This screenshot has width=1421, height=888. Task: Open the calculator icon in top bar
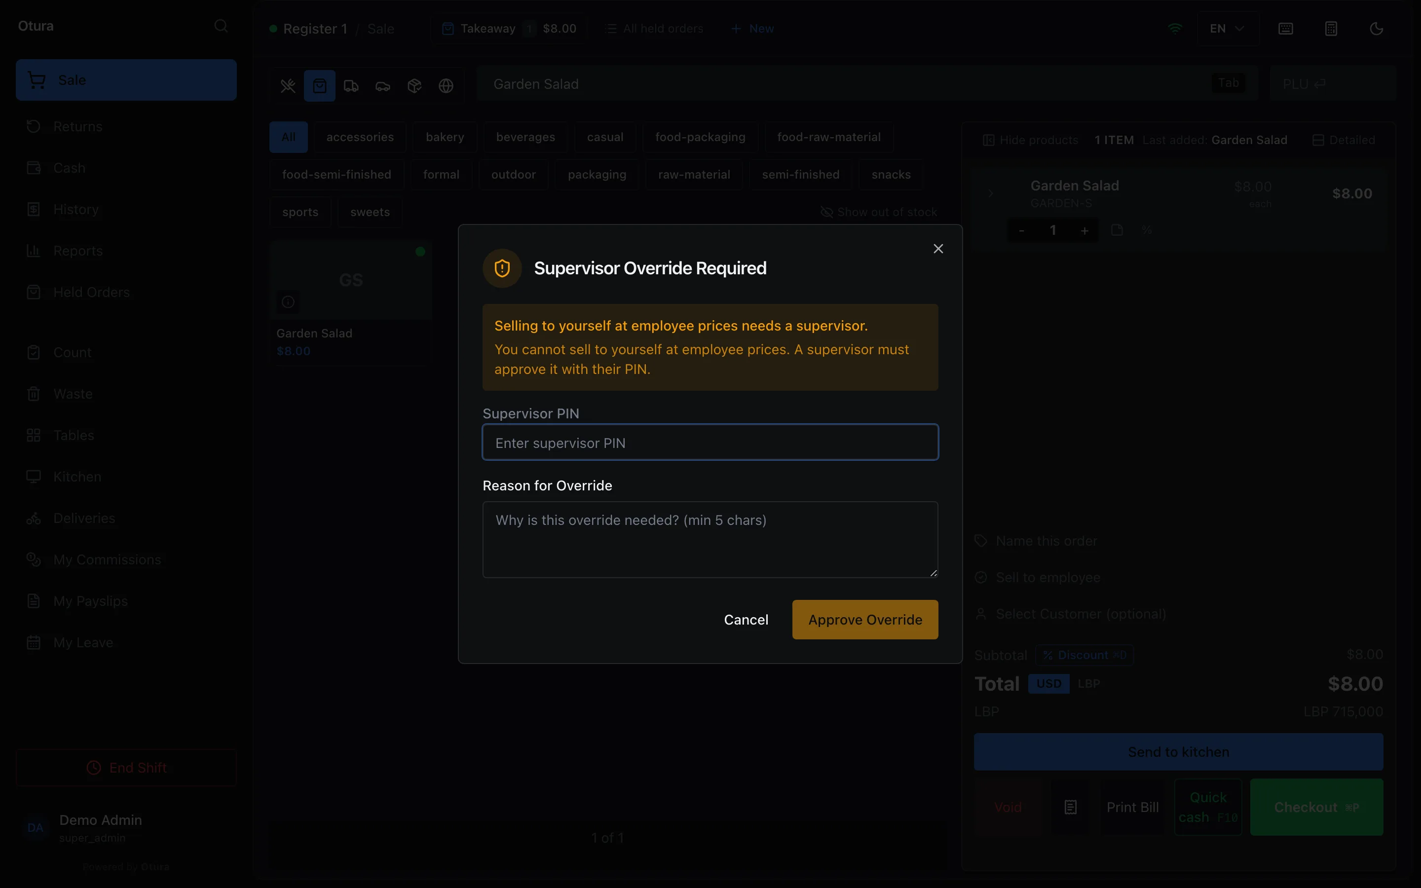1331,29
